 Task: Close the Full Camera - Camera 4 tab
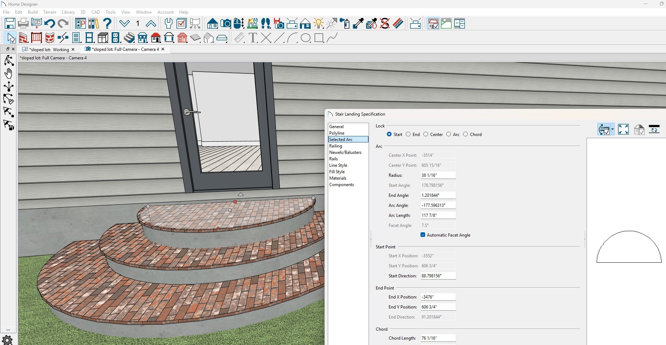[x=163, y=49]
